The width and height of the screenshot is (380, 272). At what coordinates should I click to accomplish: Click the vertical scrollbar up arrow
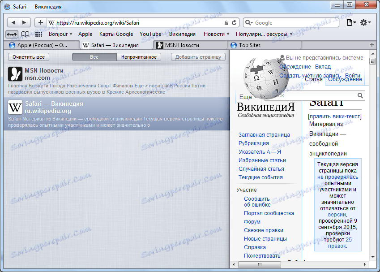[372, 53]
